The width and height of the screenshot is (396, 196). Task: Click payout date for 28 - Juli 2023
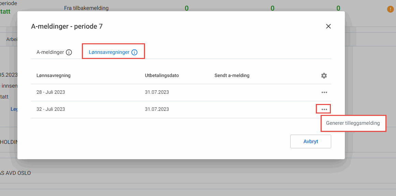157,92
